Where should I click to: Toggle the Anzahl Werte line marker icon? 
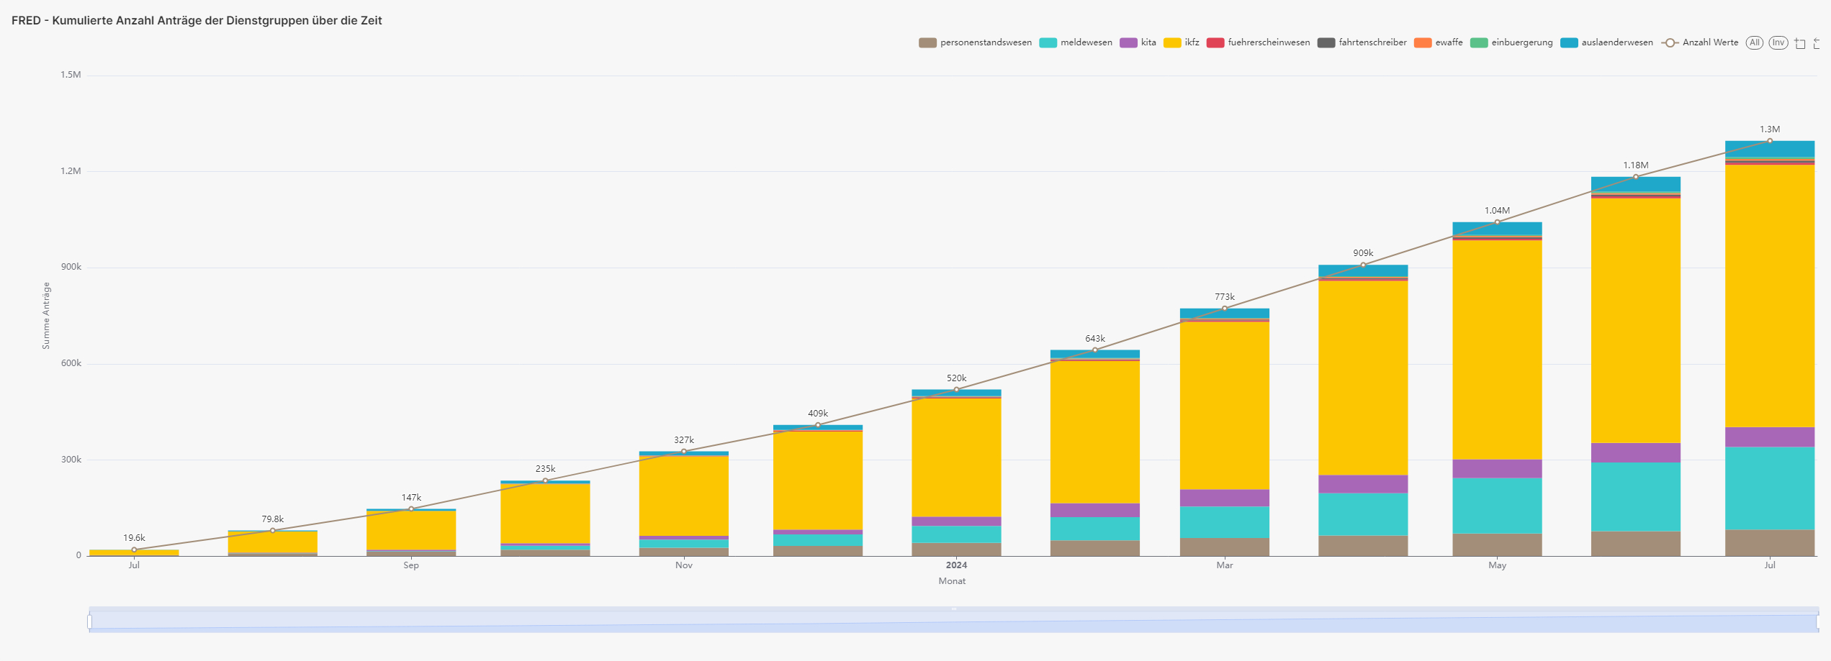(1670, 43)
